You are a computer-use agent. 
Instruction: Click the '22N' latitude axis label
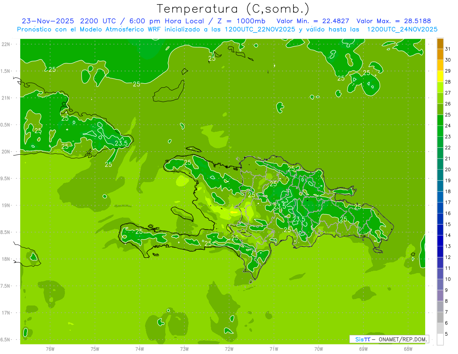coord(6,44)
